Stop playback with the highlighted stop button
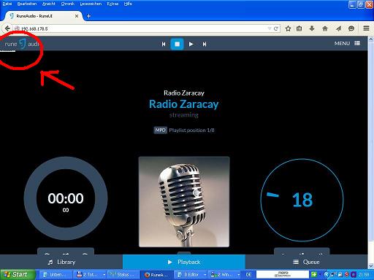This screenshot has height=280, width=374. 177,44
